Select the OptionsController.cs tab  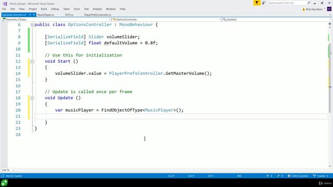[15, 15]
